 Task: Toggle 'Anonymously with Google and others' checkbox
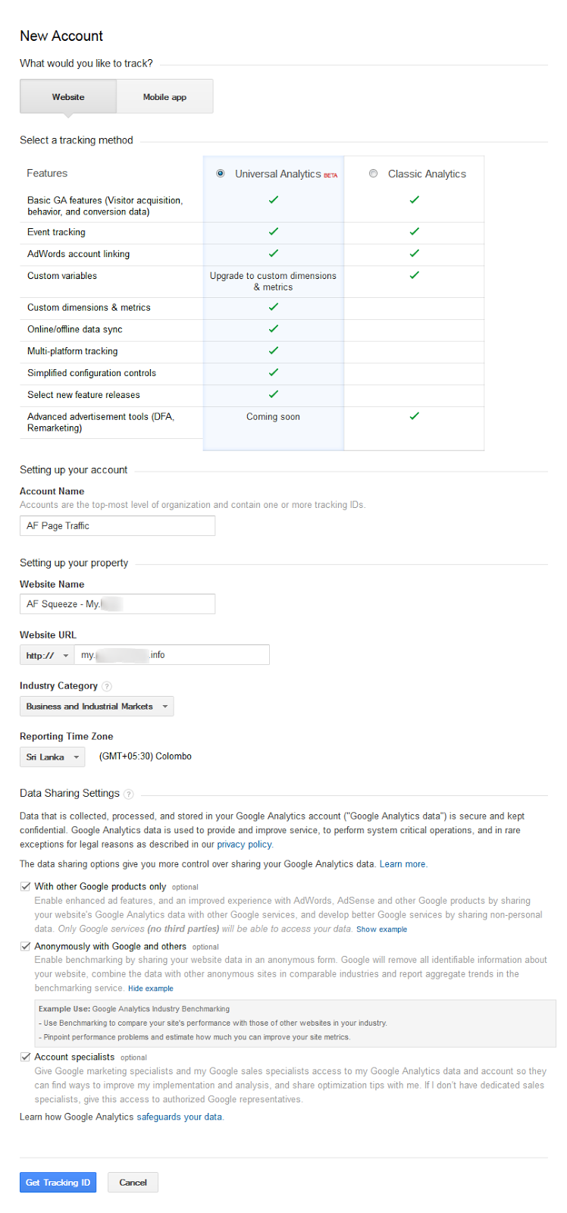25,946
